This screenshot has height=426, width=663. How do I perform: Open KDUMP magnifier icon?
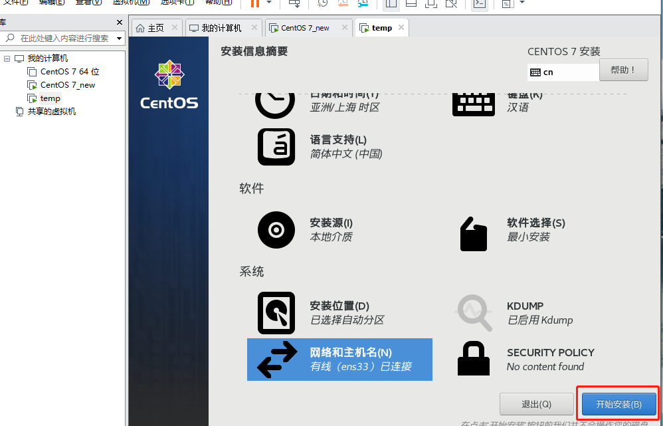(x=474, y=313)
